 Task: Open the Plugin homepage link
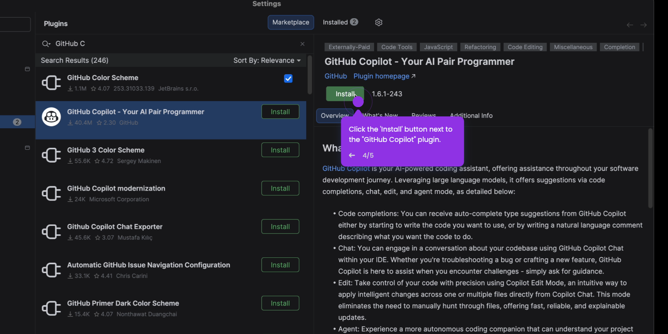[384, 76]
